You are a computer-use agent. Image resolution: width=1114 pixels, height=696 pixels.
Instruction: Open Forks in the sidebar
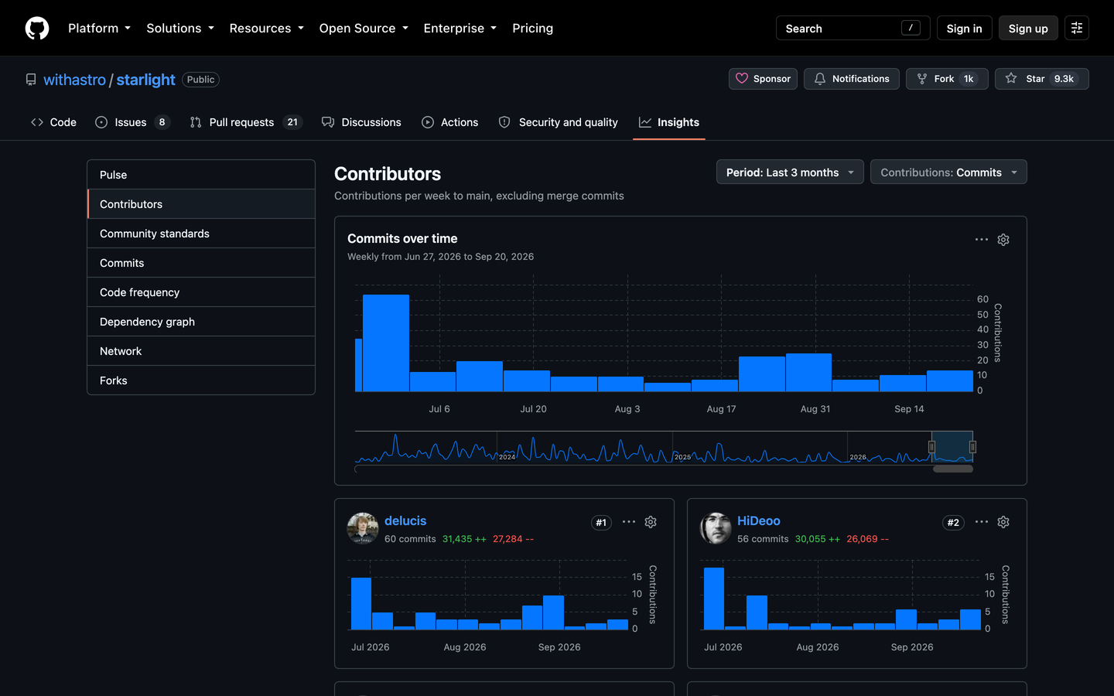pos(201,380)
